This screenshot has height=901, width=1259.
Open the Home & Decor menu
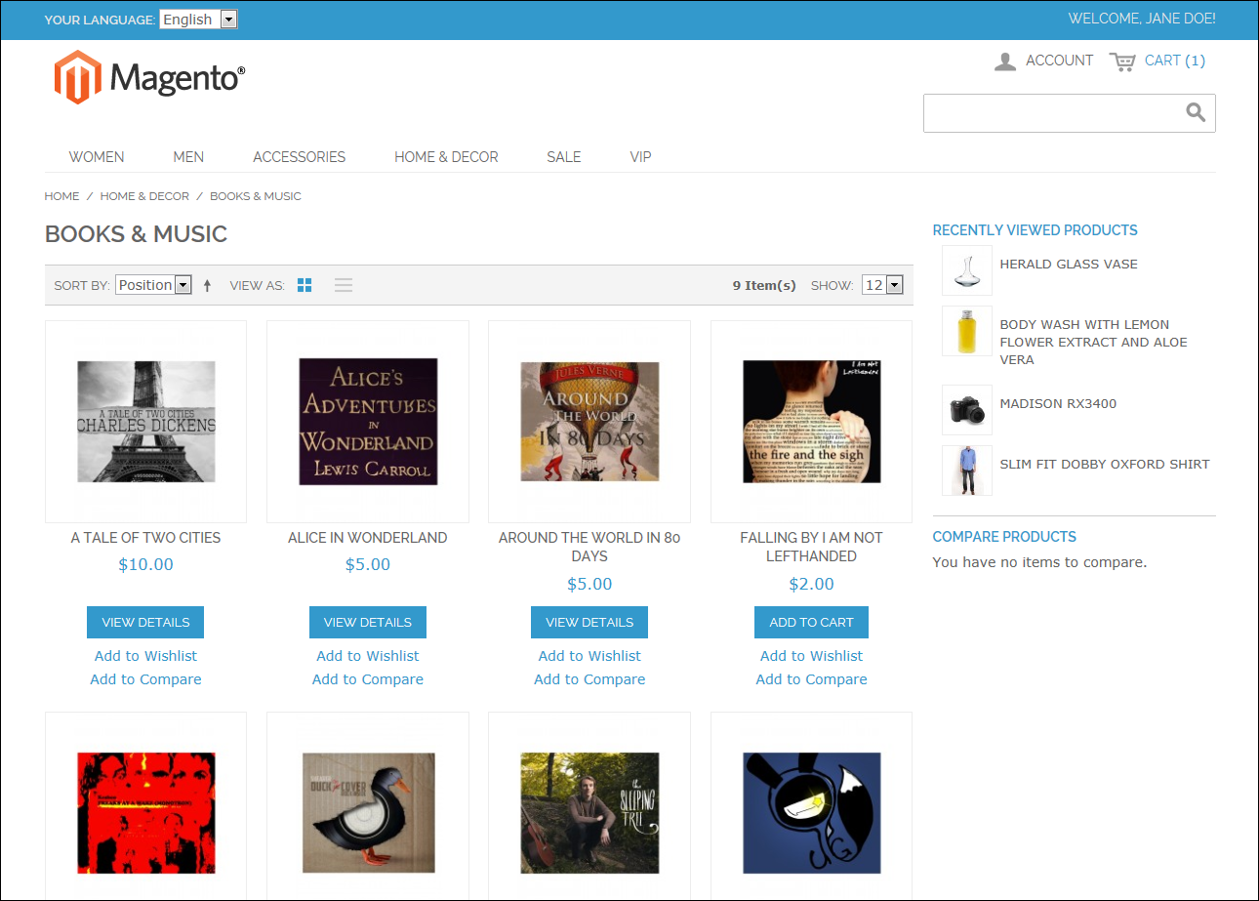pos(446,156)
